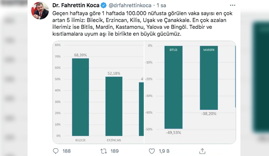This screenshot has height=156, width=269.
Task: Open the left chart image with Bilecik bar
Action: [x=98, y=92]
